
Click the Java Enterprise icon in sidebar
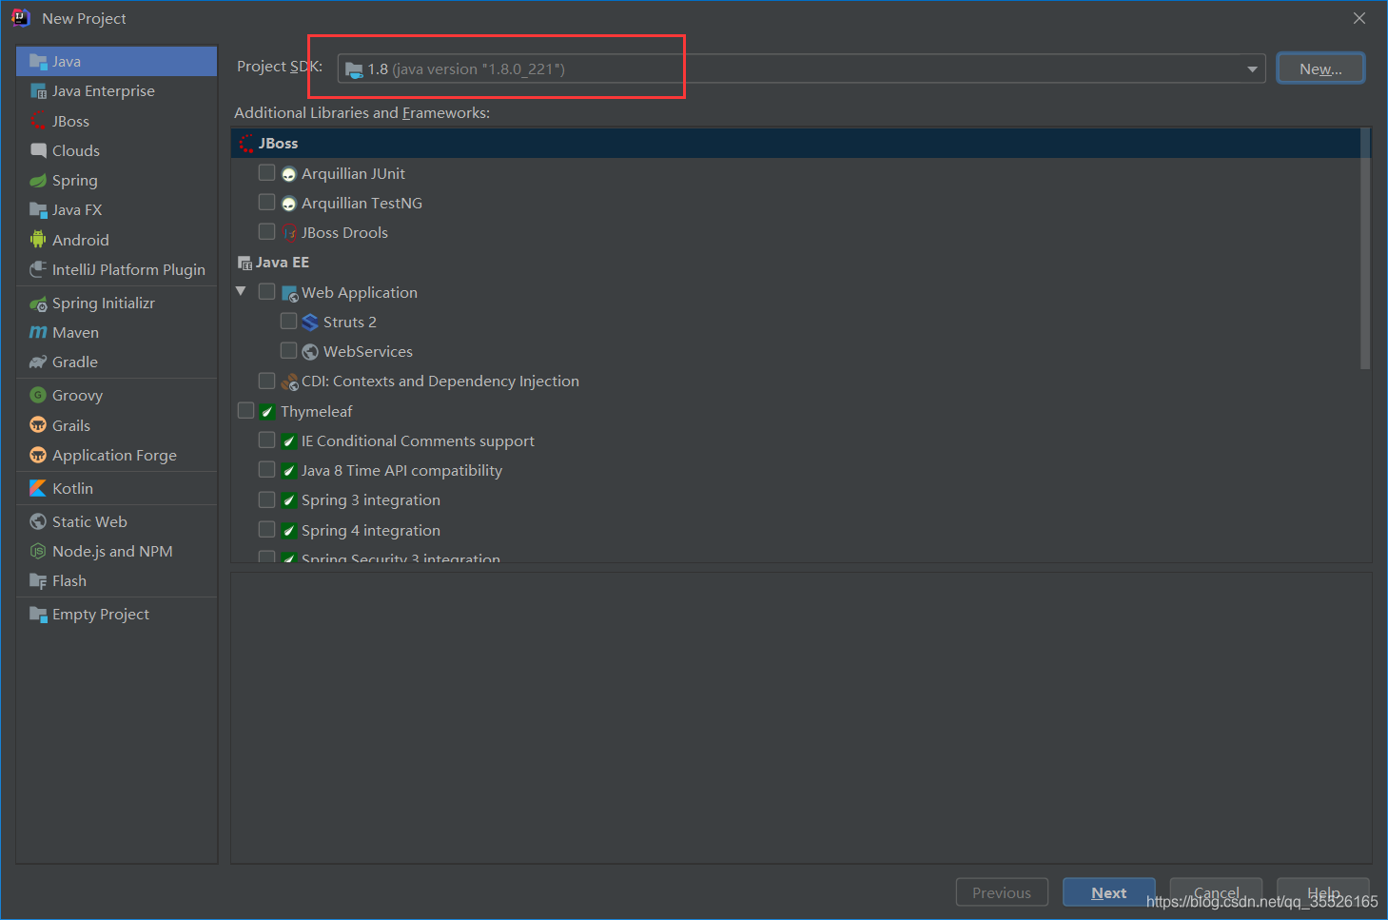(x=38, y=91)
